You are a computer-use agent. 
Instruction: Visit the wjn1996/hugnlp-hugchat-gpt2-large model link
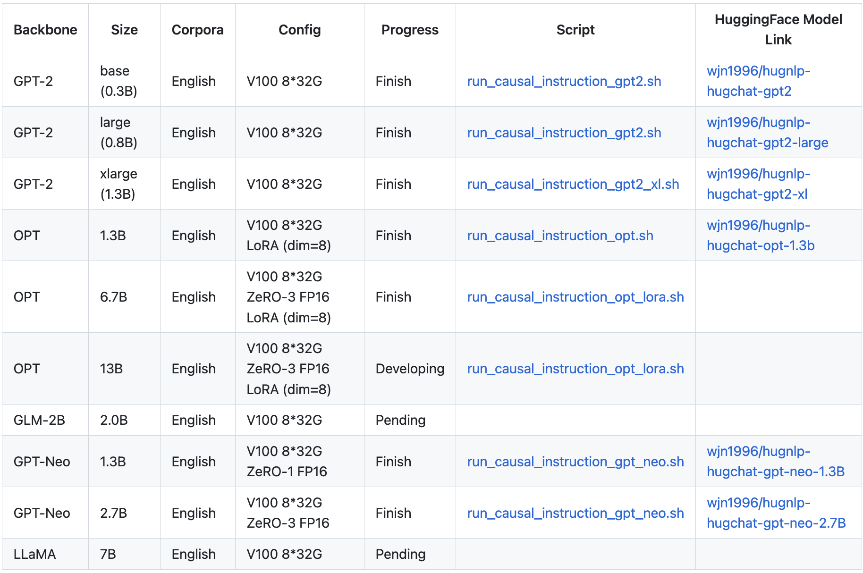click(767, 132)
